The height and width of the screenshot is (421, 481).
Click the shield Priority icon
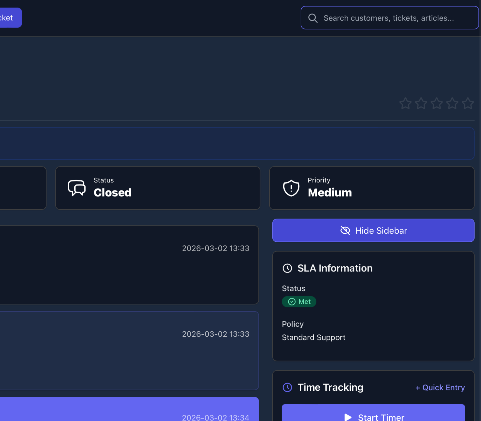click(291, 188)
